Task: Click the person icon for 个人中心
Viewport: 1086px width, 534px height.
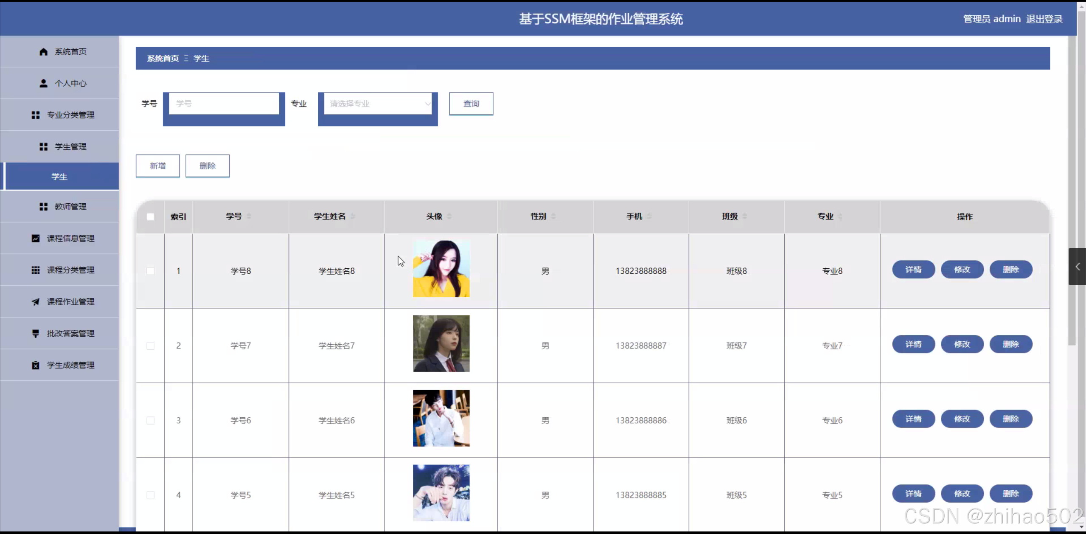Action: point(43,83)
